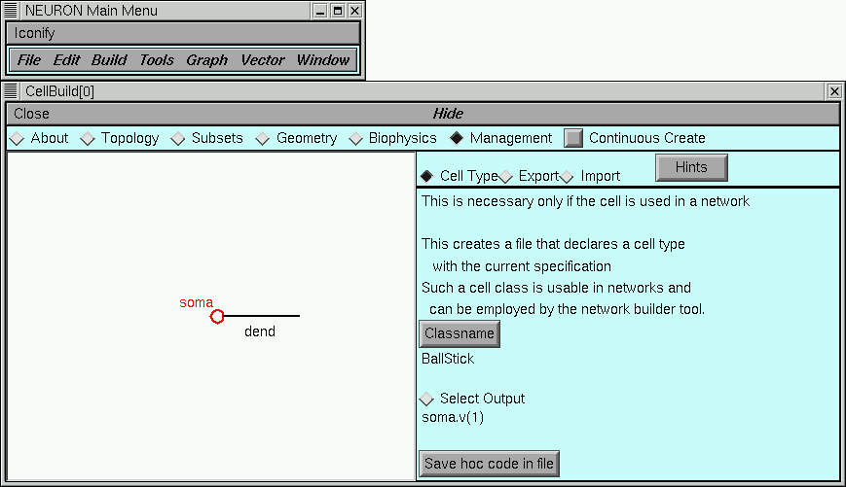Select the Topology radio button
Viewport: 846px width, 487px height.
[88, 139]
